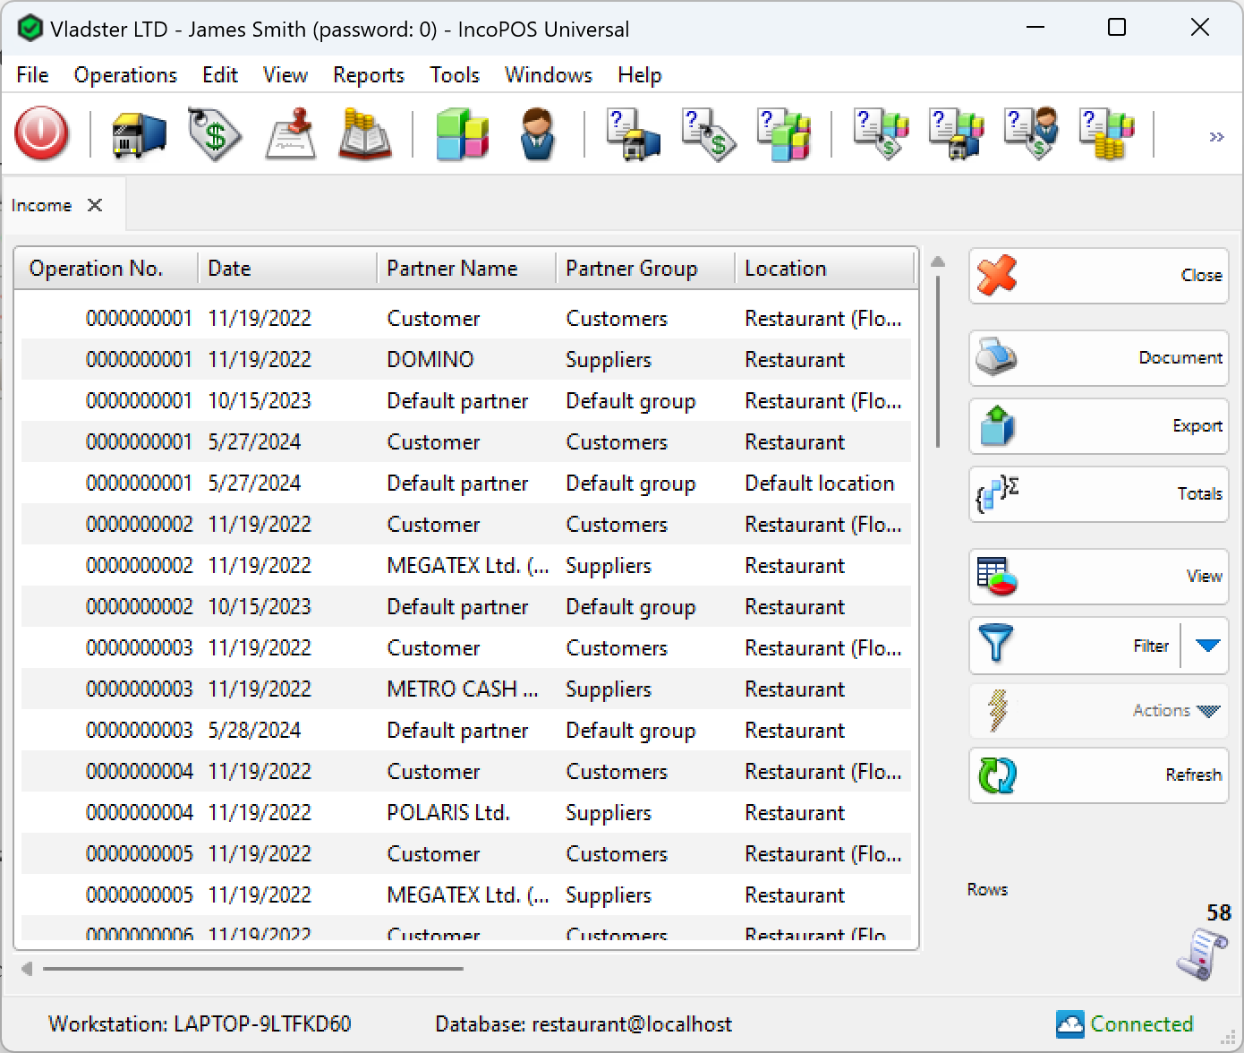
Task: Click the green circular arrows Refresh icon
Action: (x=997, y=775)
